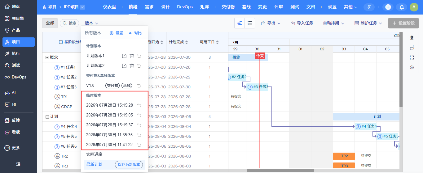Click the 导入任务 button
Image resolution: width=423 pixels, height=173 pixels.
click(x=302, y=23)
